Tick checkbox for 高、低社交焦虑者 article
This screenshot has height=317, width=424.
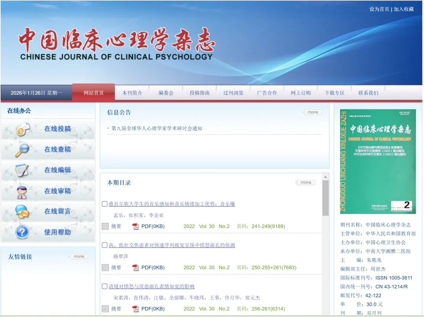click(x=104, y=245)
